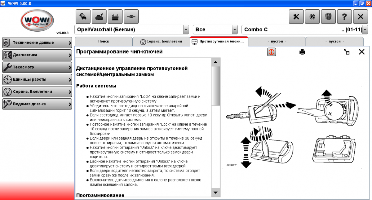Click the engine toolbar icon

coord(99,17)
